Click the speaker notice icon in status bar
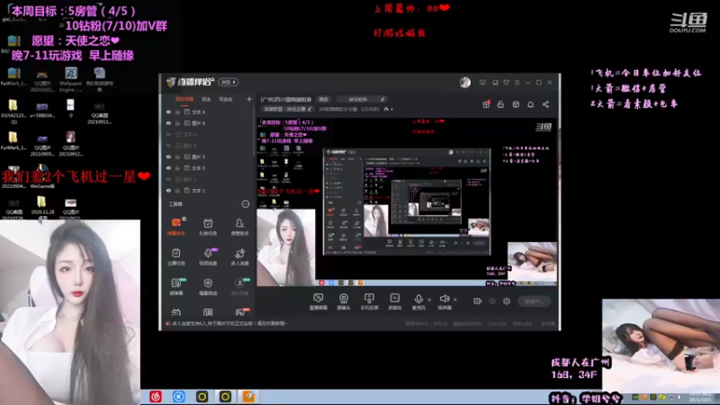Image resolution: width=720 pixels, height=405 pixels. 168,324
